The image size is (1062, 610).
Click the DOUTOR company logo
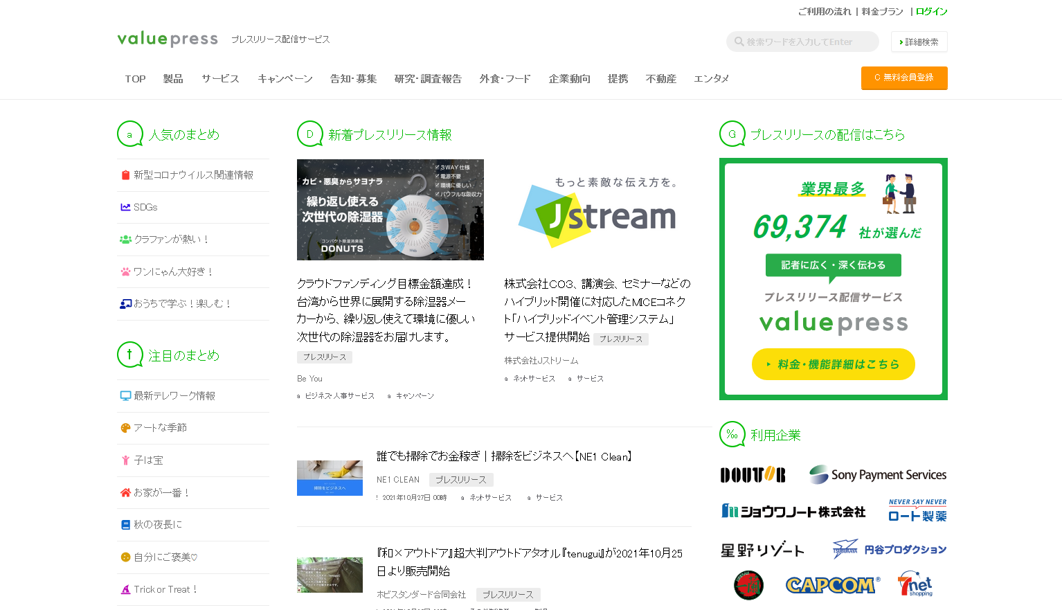point(753,475)
